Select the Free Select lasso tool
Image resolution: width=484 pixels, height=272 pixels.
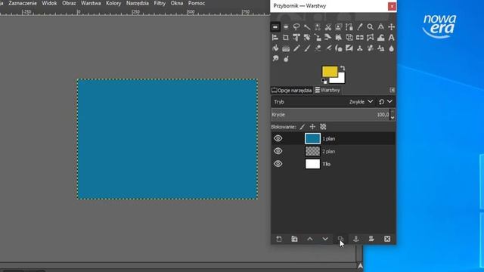296,27
